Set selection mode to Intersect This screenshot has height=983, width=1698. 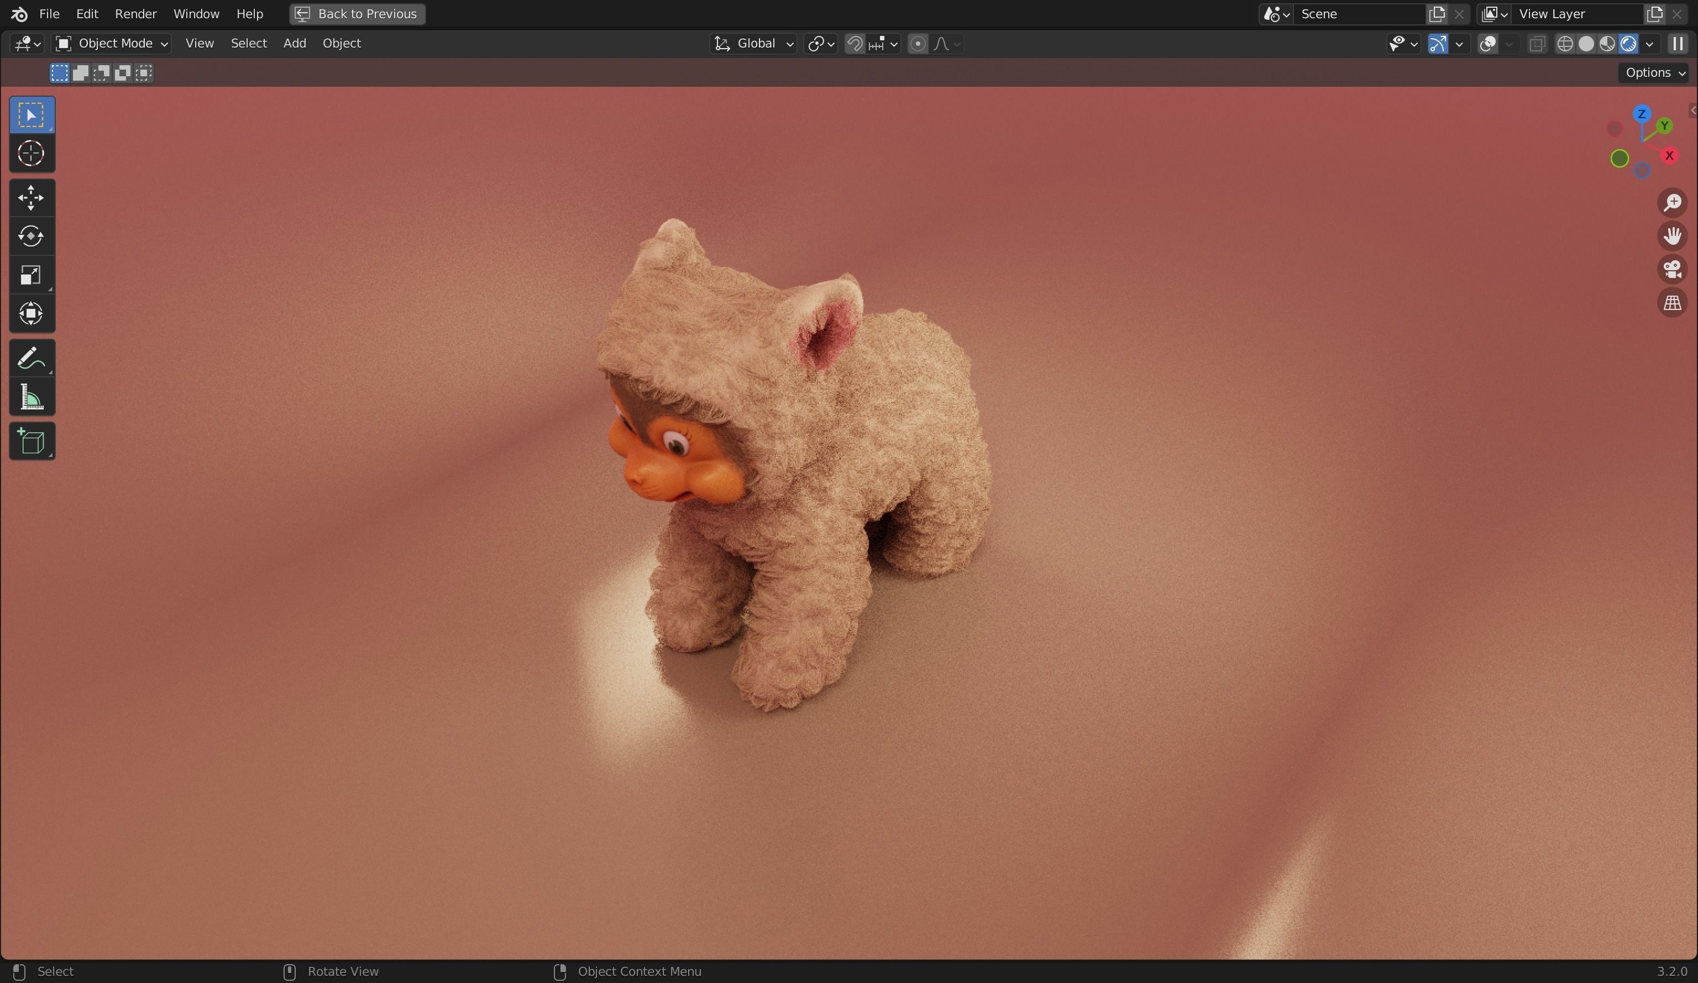click(144, 73)
